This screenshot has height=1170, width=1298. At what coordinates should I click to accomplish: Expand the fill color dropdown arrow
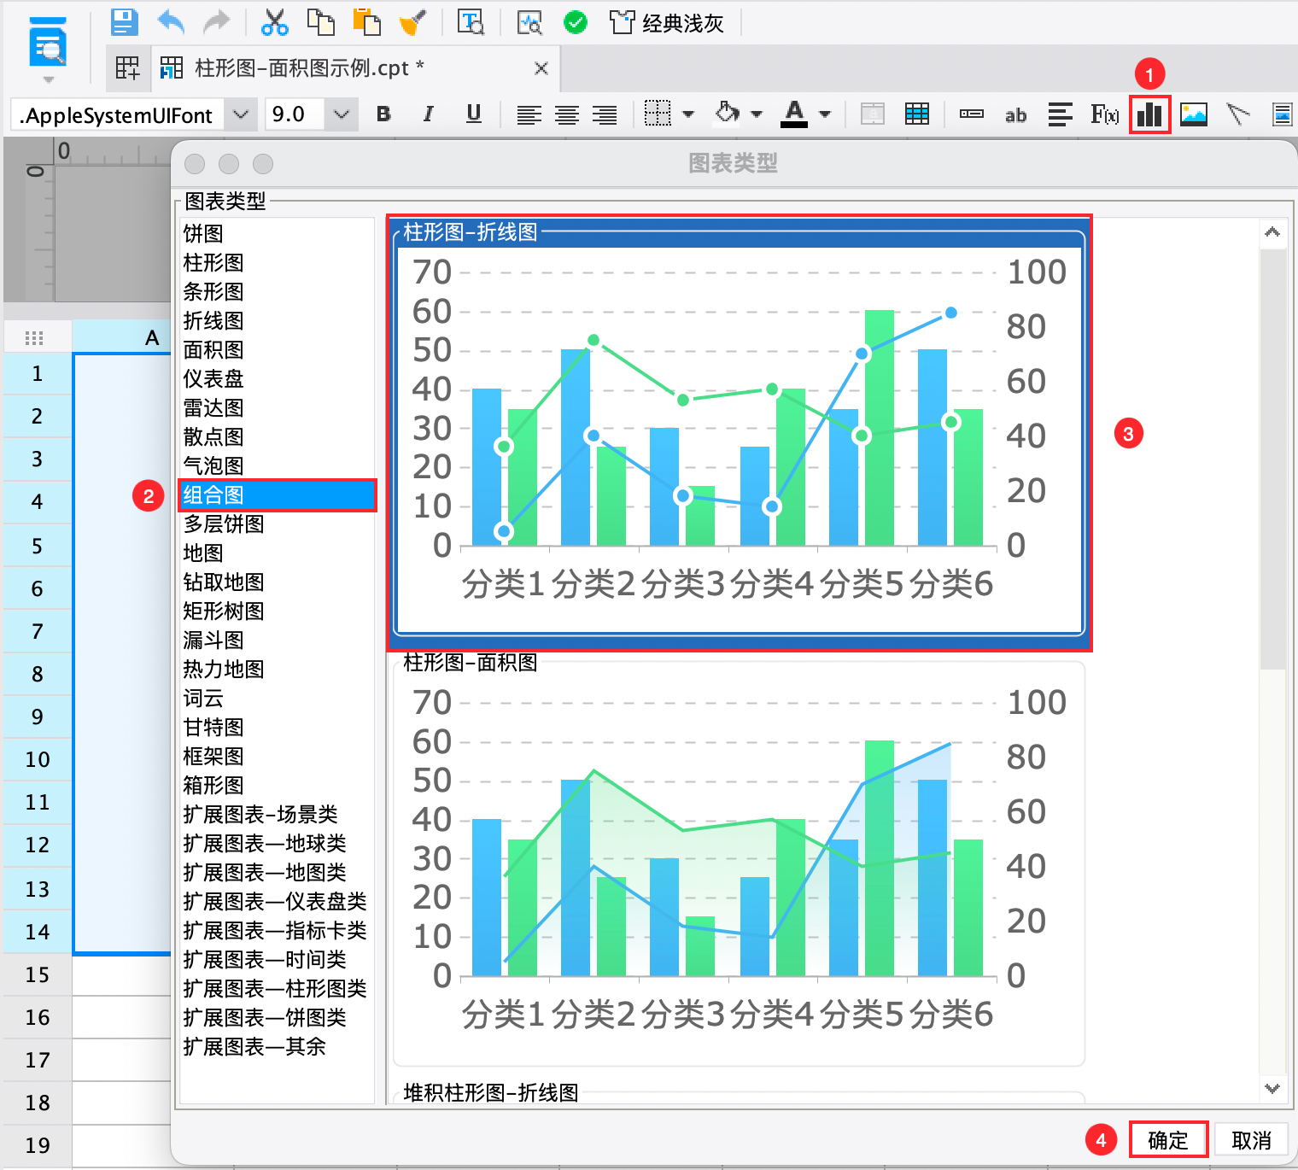click(756, 114)
